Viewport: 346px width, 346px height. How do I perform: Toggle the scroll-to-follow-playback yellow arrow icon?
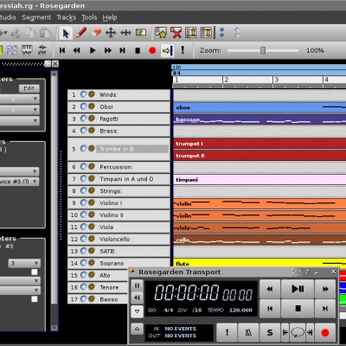coord(168,50)
